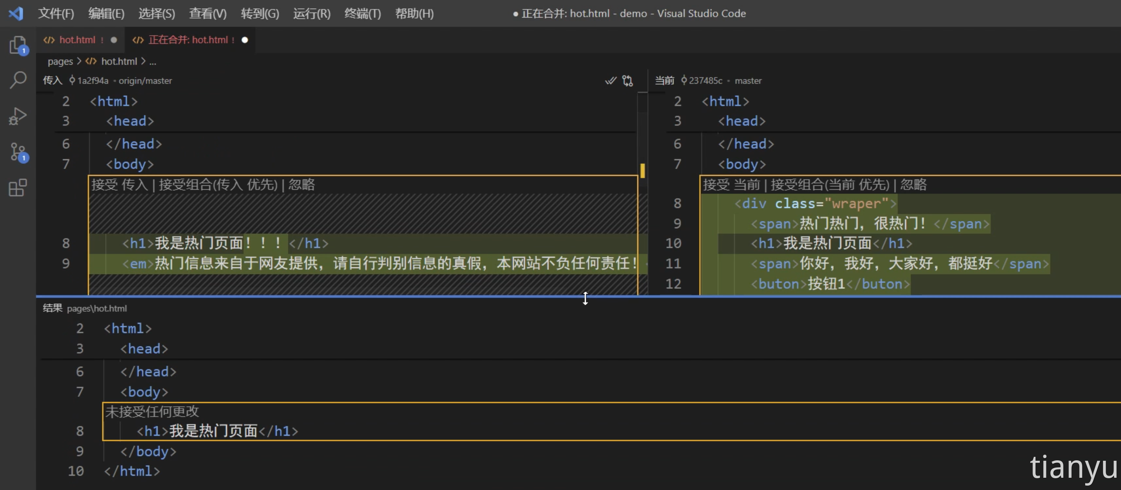This screenshot has width=1121, height=490.
Task: Click the 结果 label in result header
Action: click(52, 308)
